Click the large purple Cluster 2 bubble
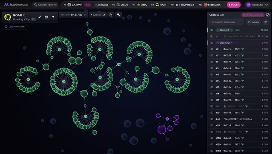Viewport: 272px width, 154px height. (162, 130)
